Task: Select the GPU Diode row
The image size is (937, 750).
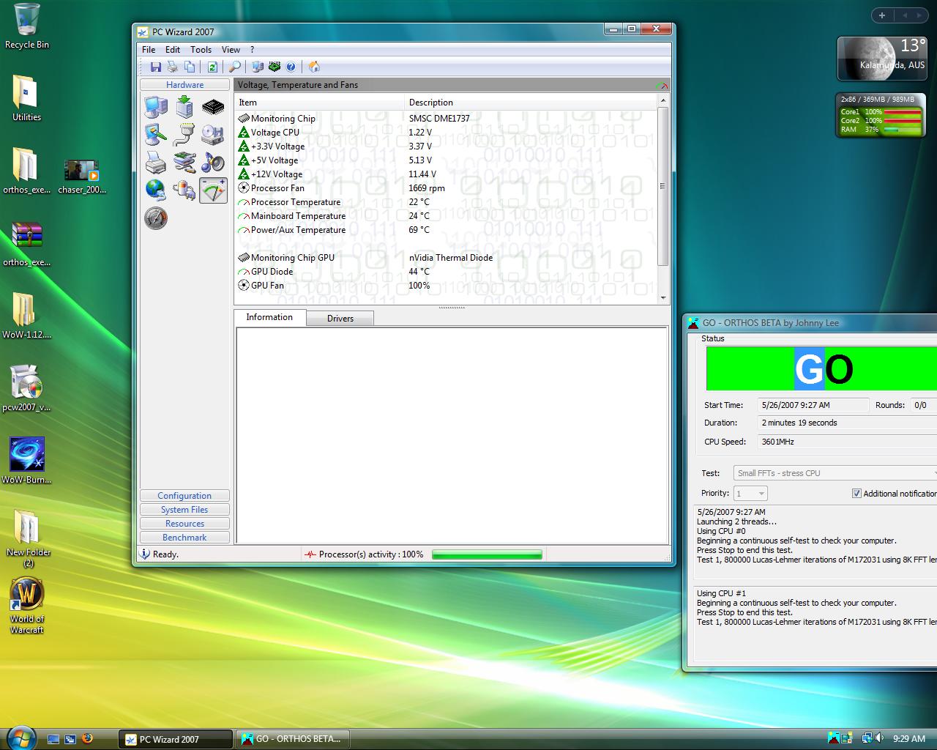Action: [447, 272]
